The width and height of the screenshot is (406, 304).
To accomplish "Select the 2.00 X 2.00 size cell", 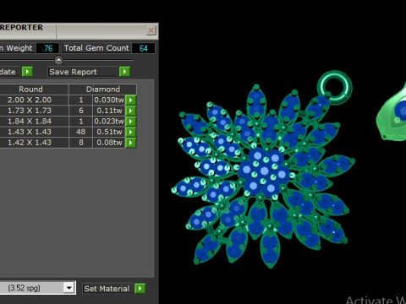I will click(30, 100).
